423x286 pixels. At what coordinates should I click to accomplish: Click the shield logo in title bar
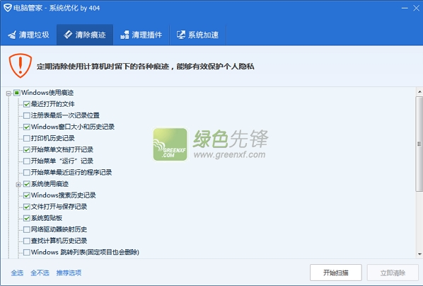tap(8, 8)
